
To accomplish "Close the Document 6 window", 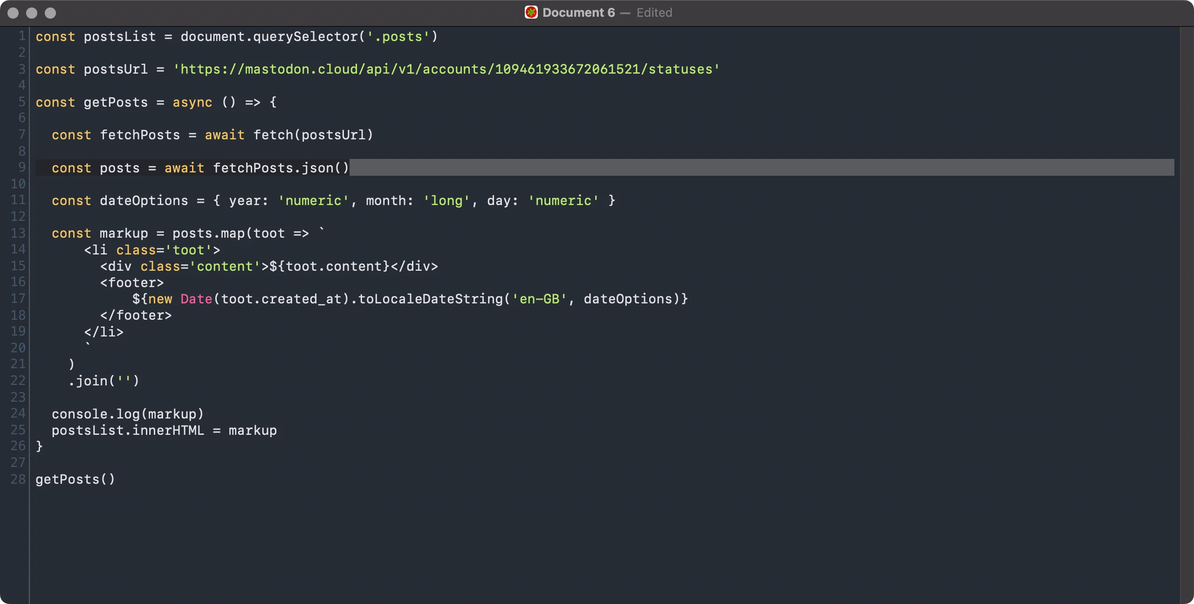I will (14, 13).
